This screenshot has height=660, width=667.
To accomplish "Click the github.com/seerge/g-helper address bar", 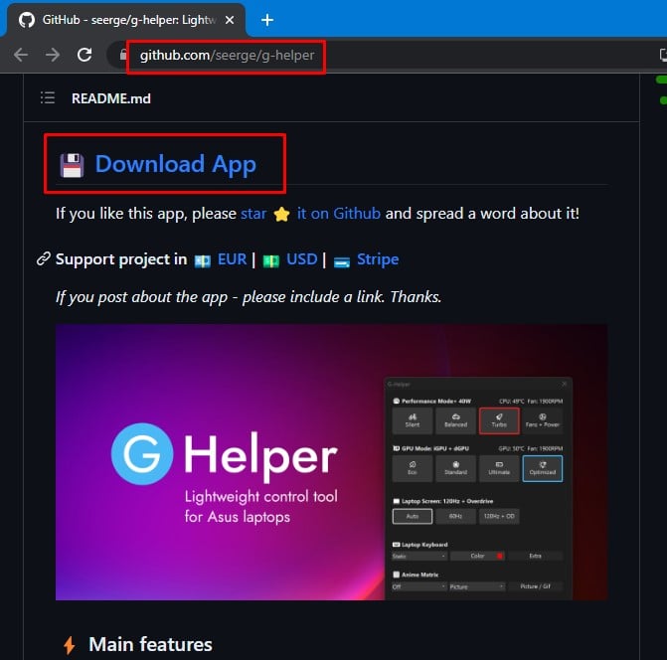I will pyautogui.click(x=227, y=56).
